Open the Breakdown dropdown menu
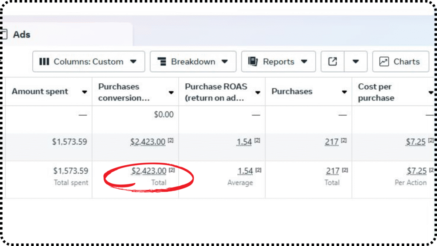437x246 pixels. click(193, 62)
